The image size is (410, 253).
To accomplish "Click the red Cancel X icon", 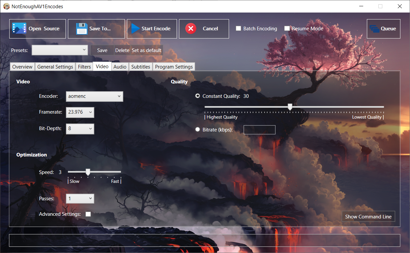I will [x=191, y=29].
